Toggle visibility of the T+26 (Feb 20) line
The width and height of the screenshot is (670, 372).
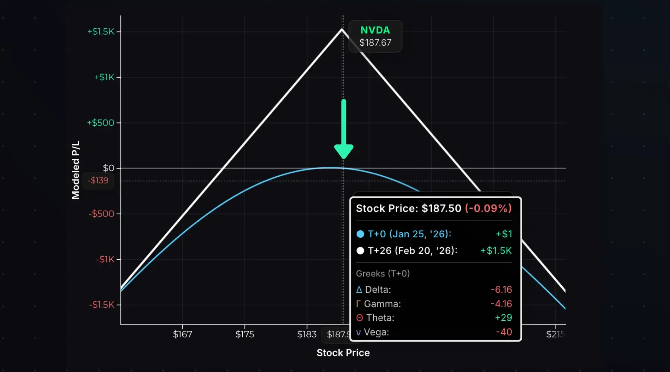click(412, 251)
